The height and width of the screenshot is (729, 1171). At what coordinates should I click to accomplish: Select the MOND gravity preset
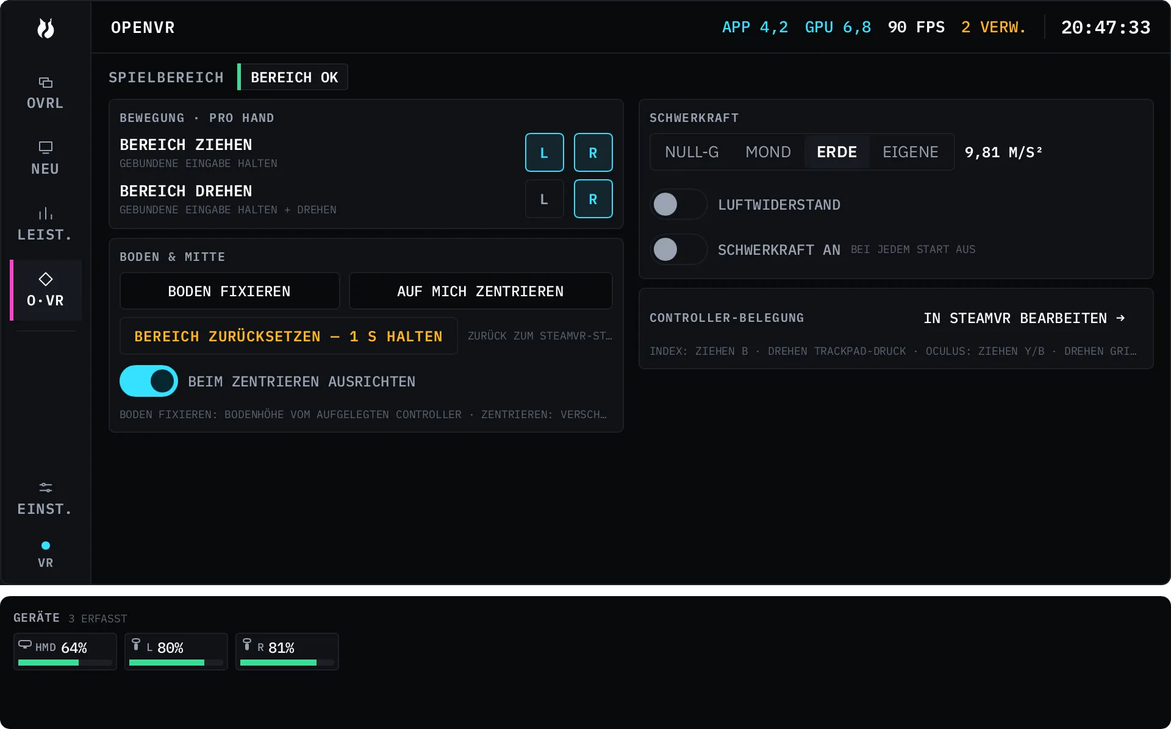click(768, 152)
